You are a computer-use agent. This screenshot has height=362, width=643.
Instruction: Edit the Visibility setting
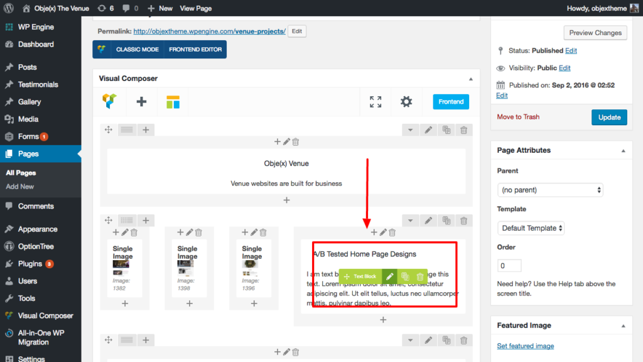coord(565,68)
